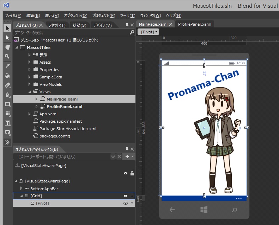Select the Pen tool
This screenshot has width=279, height=225.
click(x=7, y=95)
